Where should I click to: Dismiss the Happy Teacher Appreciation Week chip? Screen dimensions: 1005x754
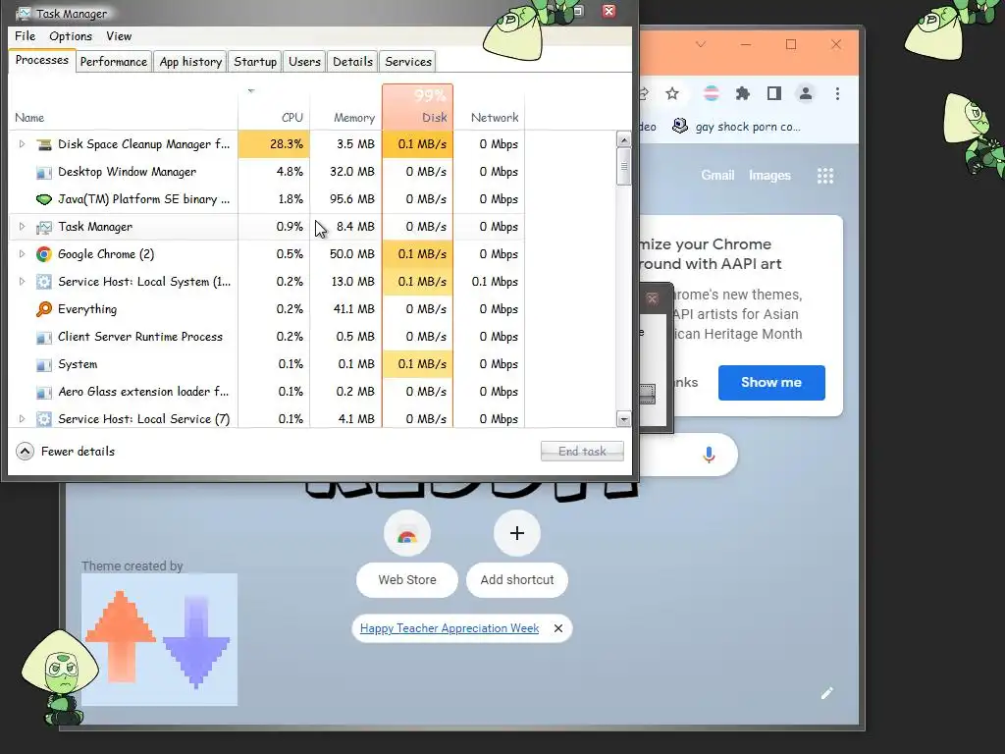coord(558,628)
